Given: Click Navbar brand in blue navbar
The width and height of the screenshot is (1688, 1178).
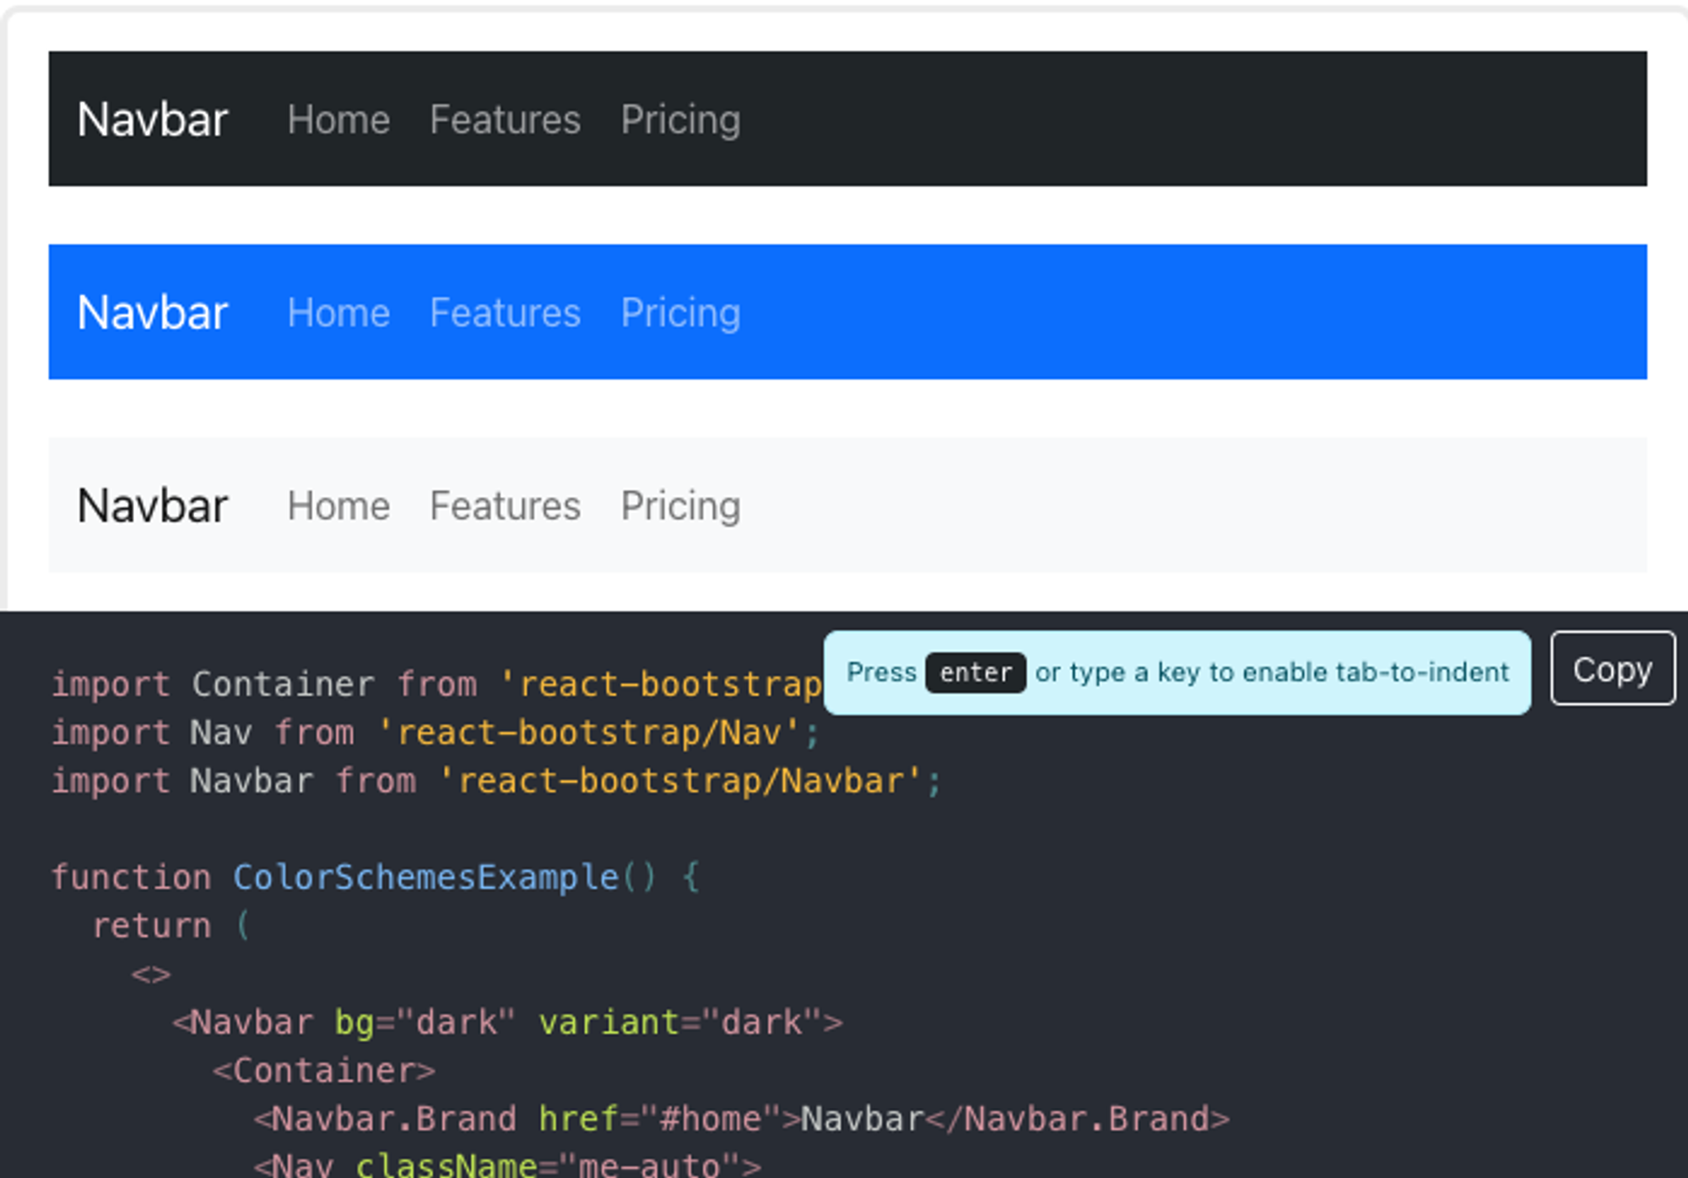Looking at the screenshot, I should click(152, 312).
